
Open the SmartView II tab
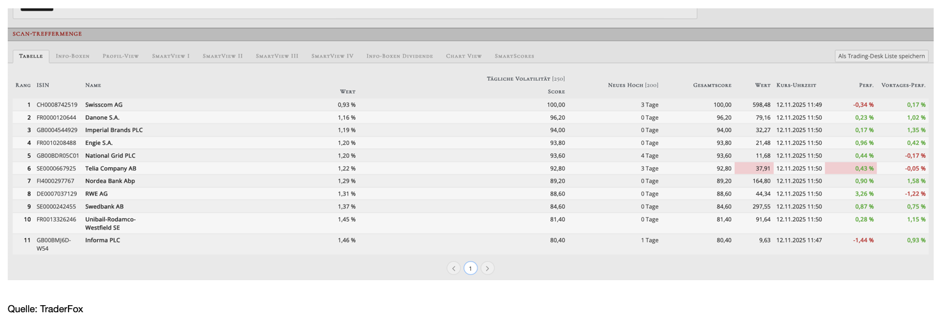222,56
